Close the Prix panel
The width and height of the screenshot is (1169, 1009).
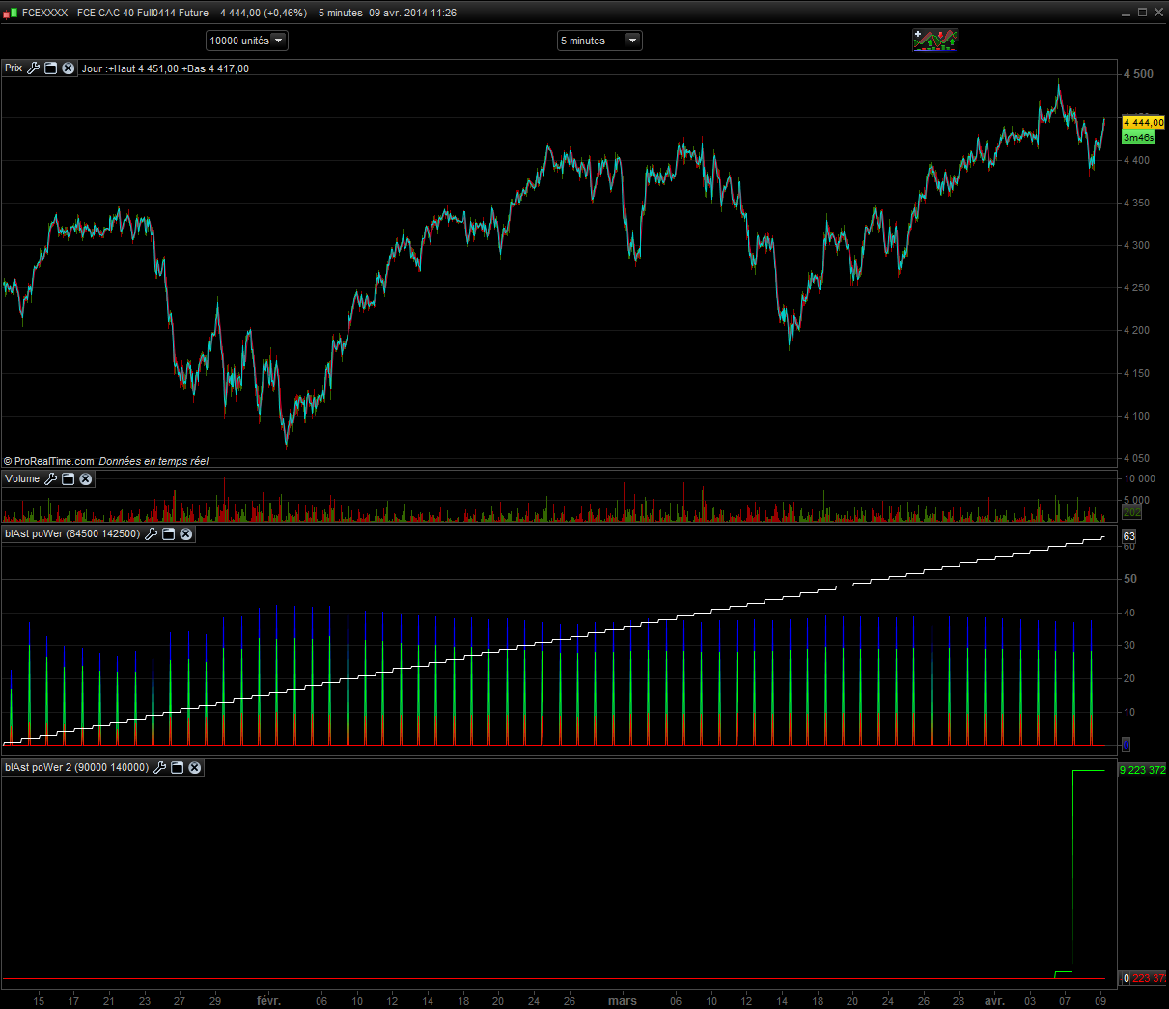[69, 68]
